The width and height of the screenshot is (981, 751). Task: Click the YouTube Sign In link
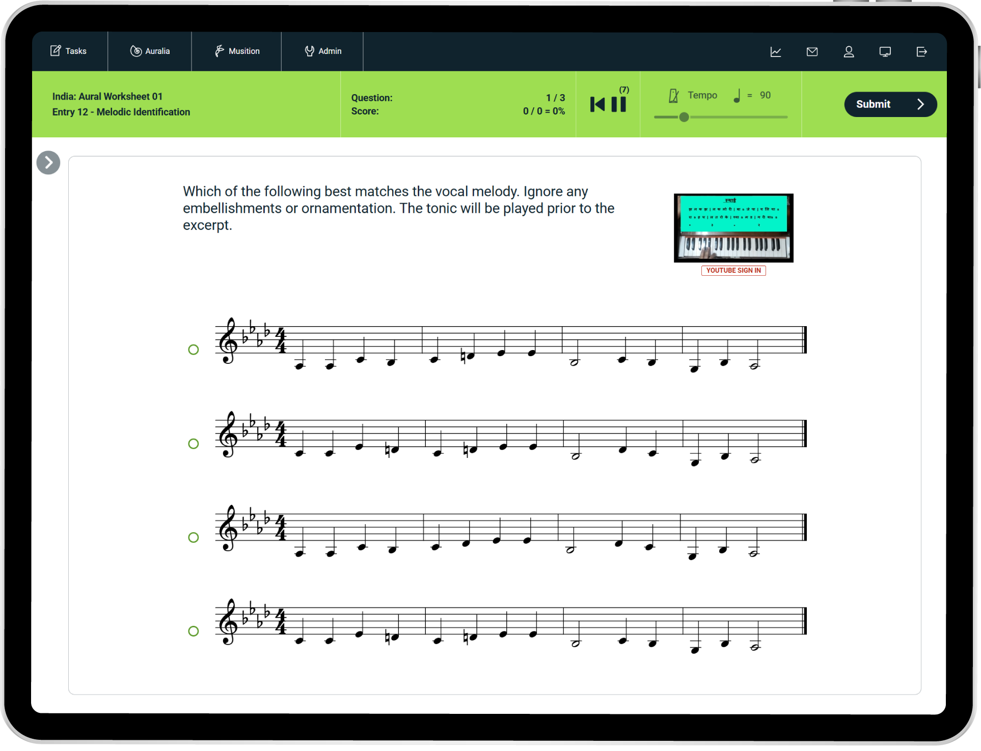(x=733, y=271)
